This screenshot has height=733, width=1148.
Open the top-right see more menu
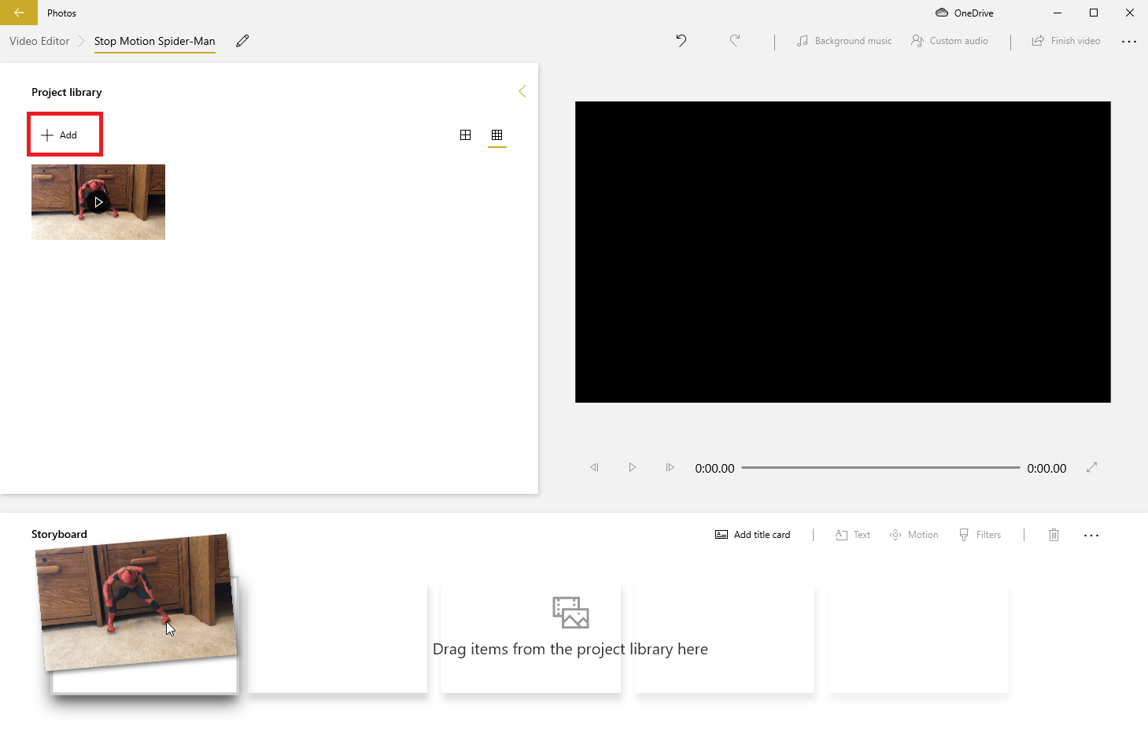click(1129, 41)
